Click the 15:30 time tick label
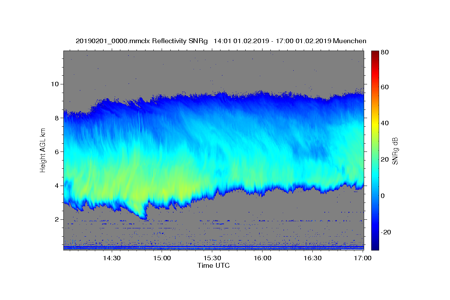Viewport: 450px width, 300px height. [x=212, y=258]
